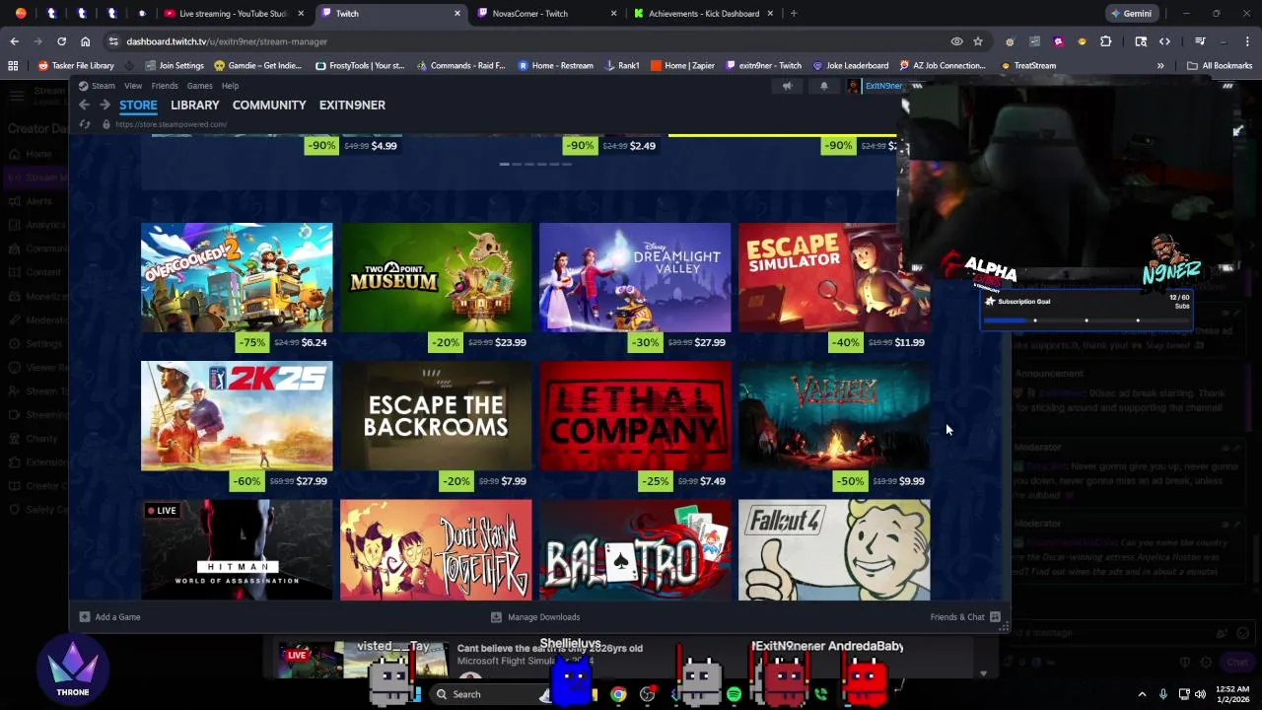Open Spotify from the taskbar
This screenshot has width=1262, height=710.
(734, 694)
